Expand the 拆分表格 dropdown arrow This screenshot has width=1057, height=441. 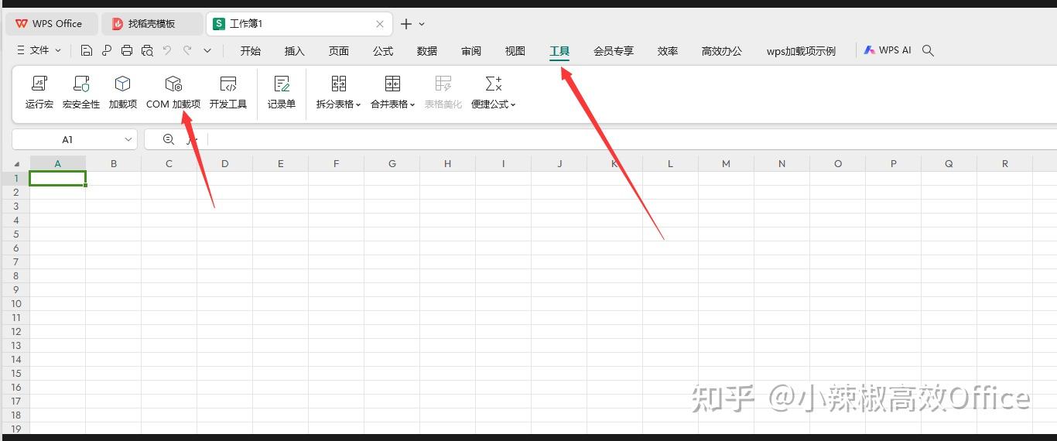pyautogui.click(x=358, y=104)
